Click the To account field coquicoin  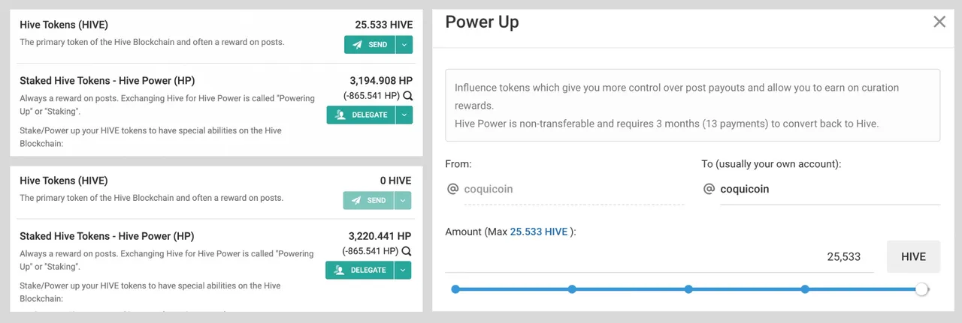coord(830,189)
